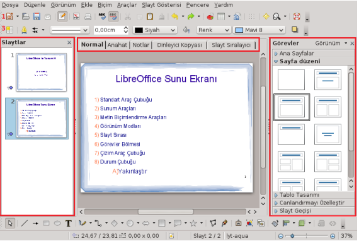Open the Araçlar menu

click(x=127, y=5)
